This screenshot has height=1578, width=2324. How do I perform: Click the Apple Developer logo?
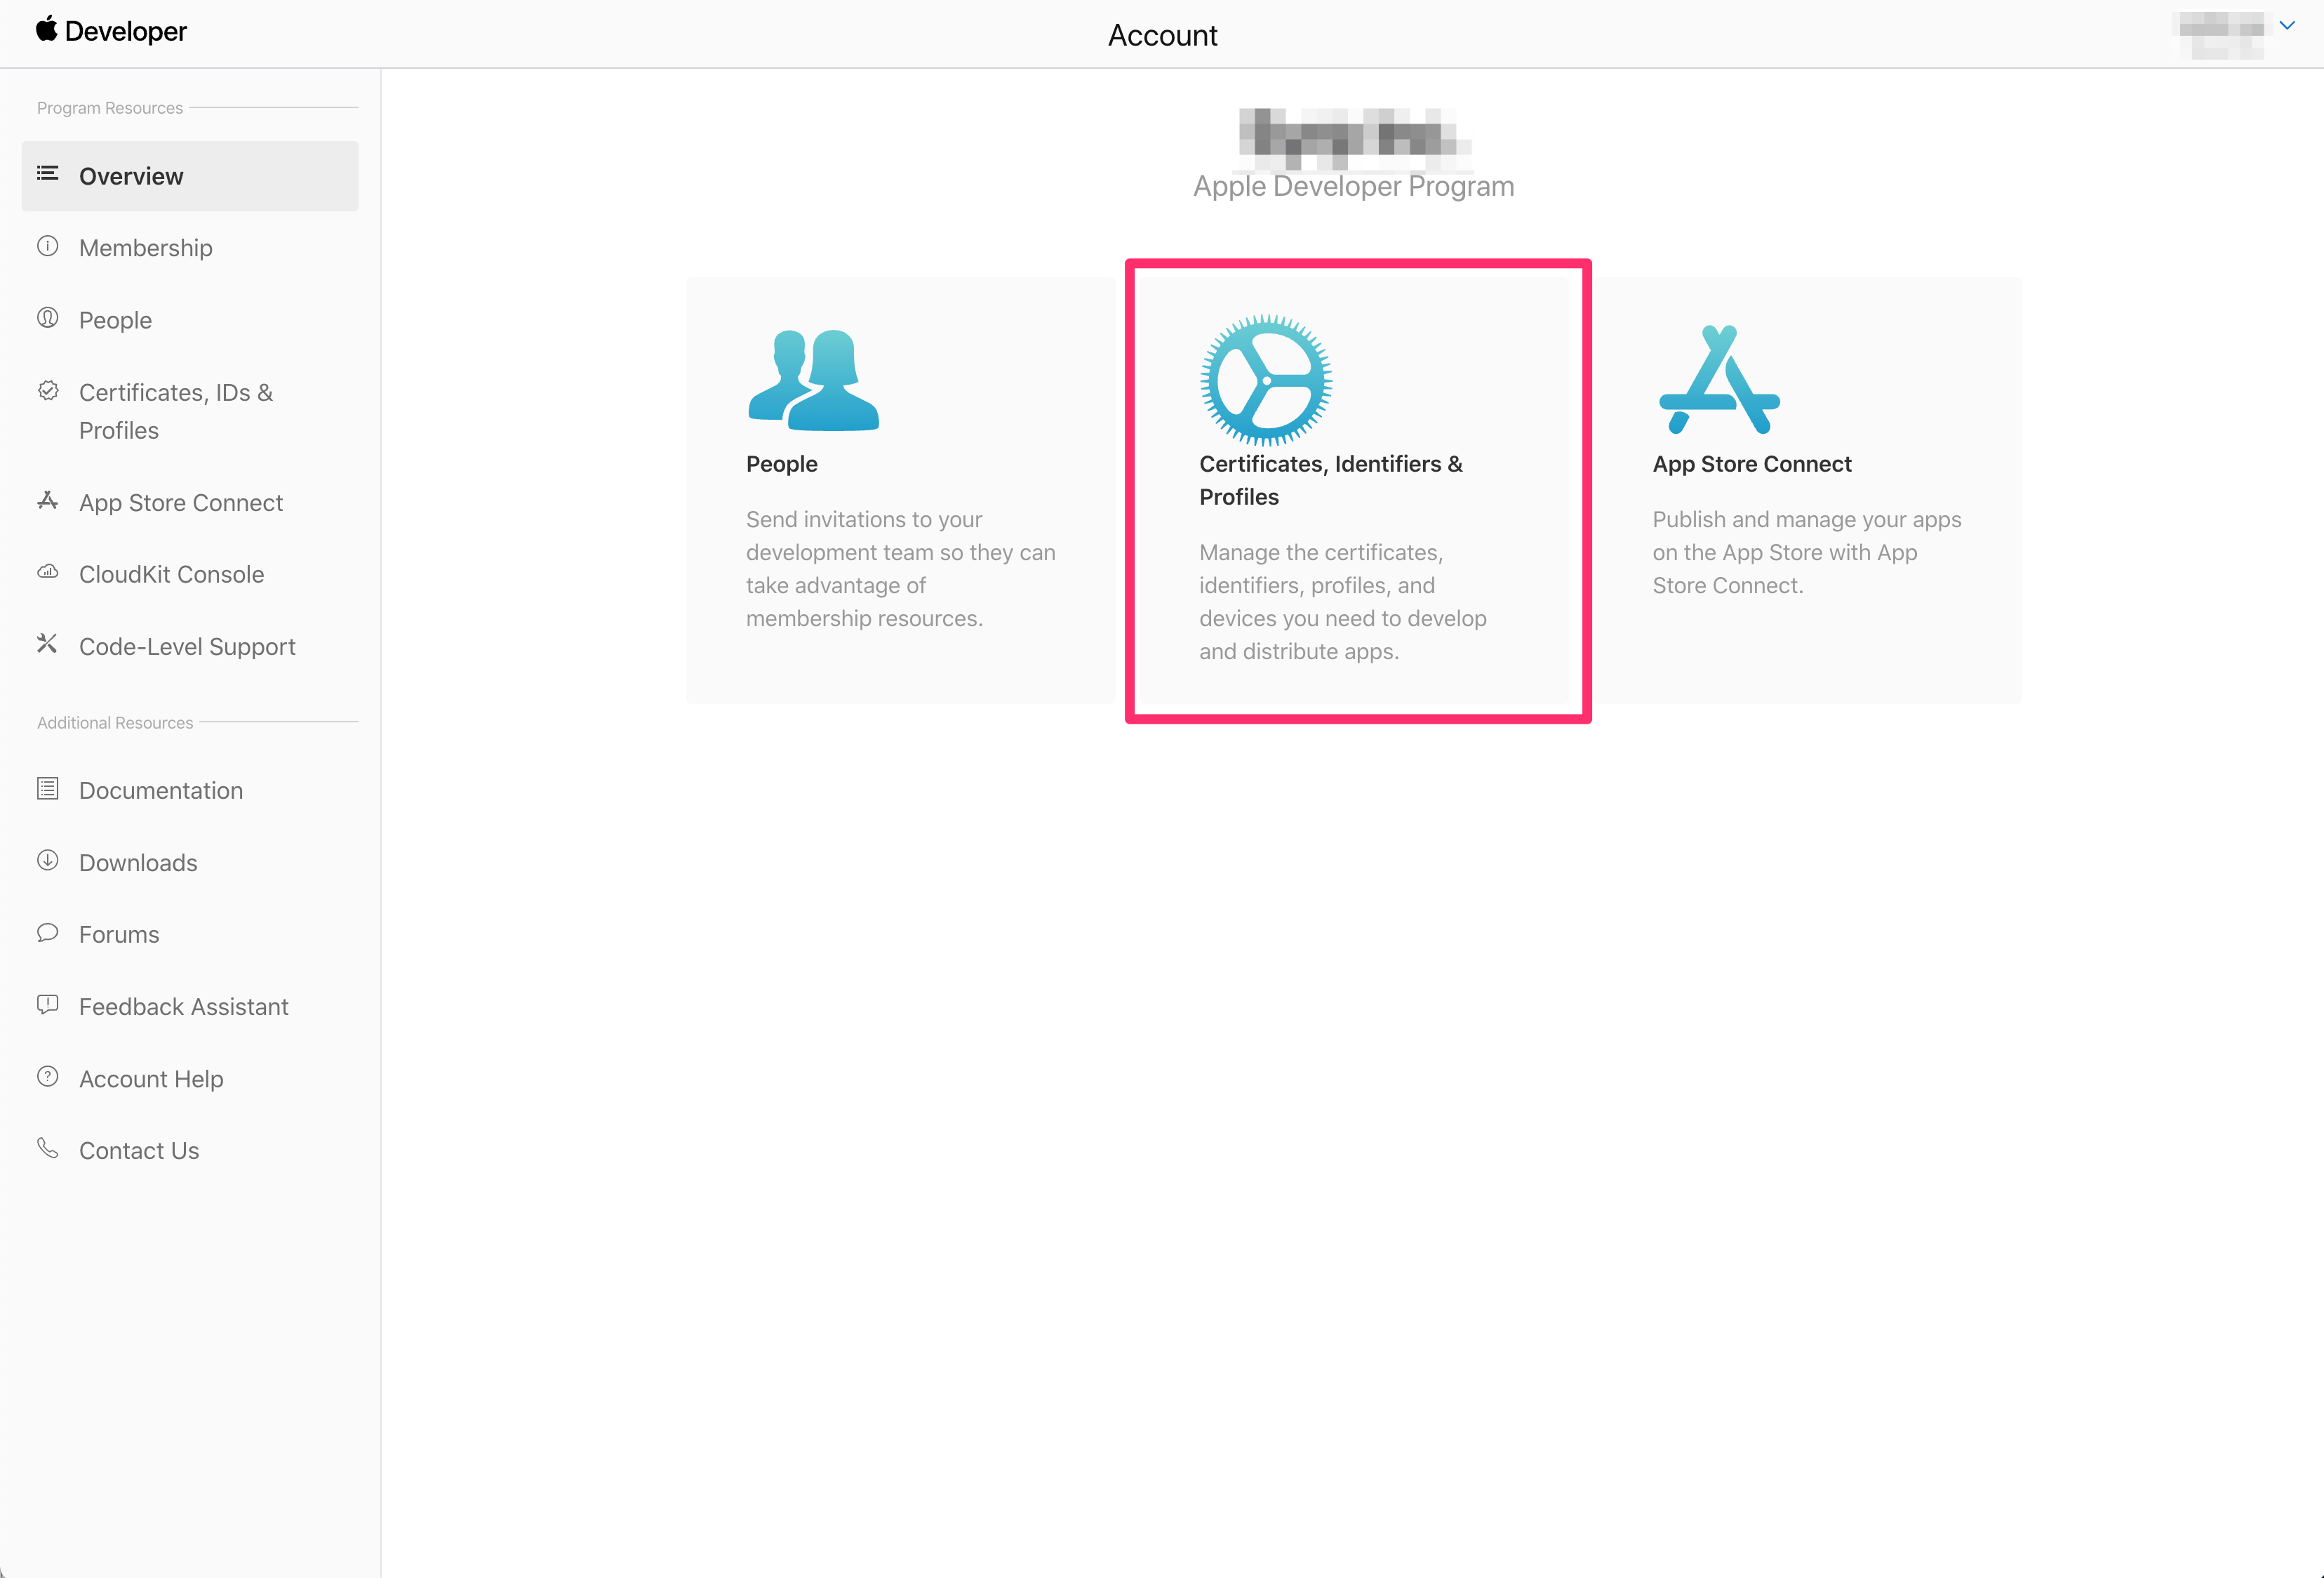click(x=111, y=31)
